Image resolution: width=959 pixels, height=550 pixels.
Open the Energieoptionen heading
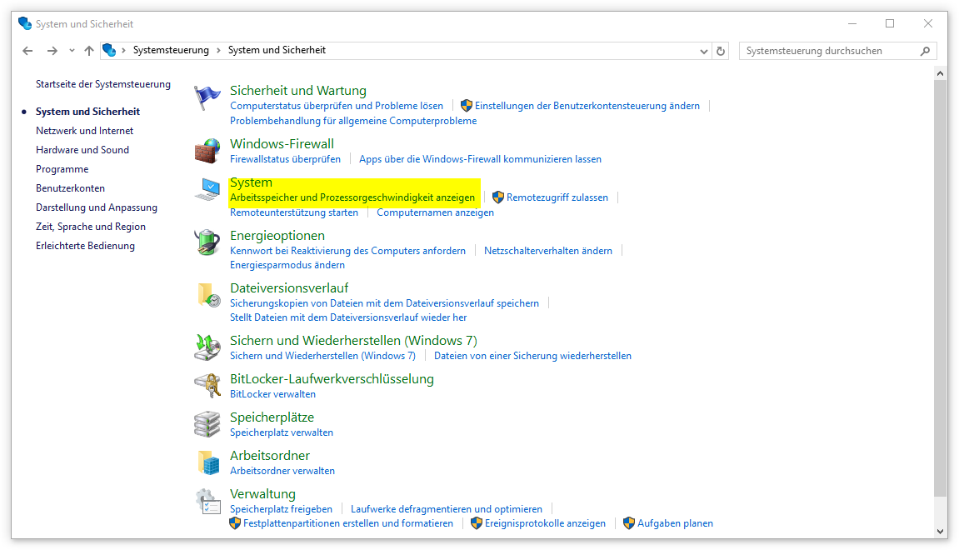coord(277,236)
